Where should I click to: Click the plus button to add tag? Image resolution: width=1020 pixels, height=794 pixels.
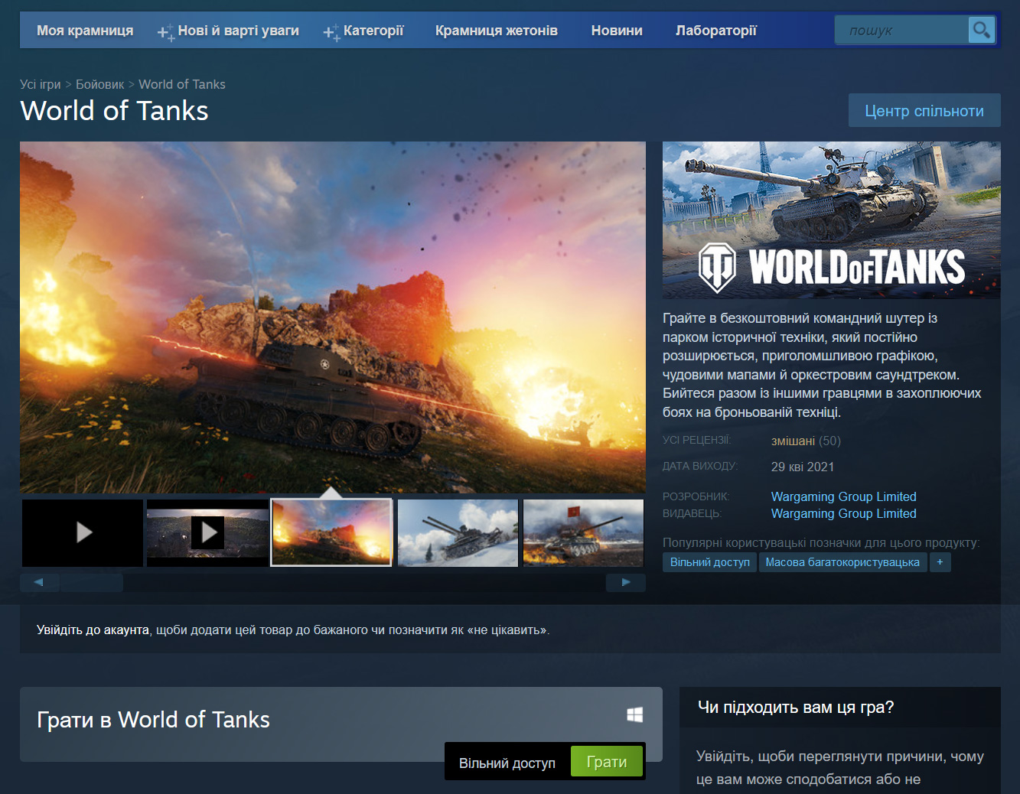940,562
